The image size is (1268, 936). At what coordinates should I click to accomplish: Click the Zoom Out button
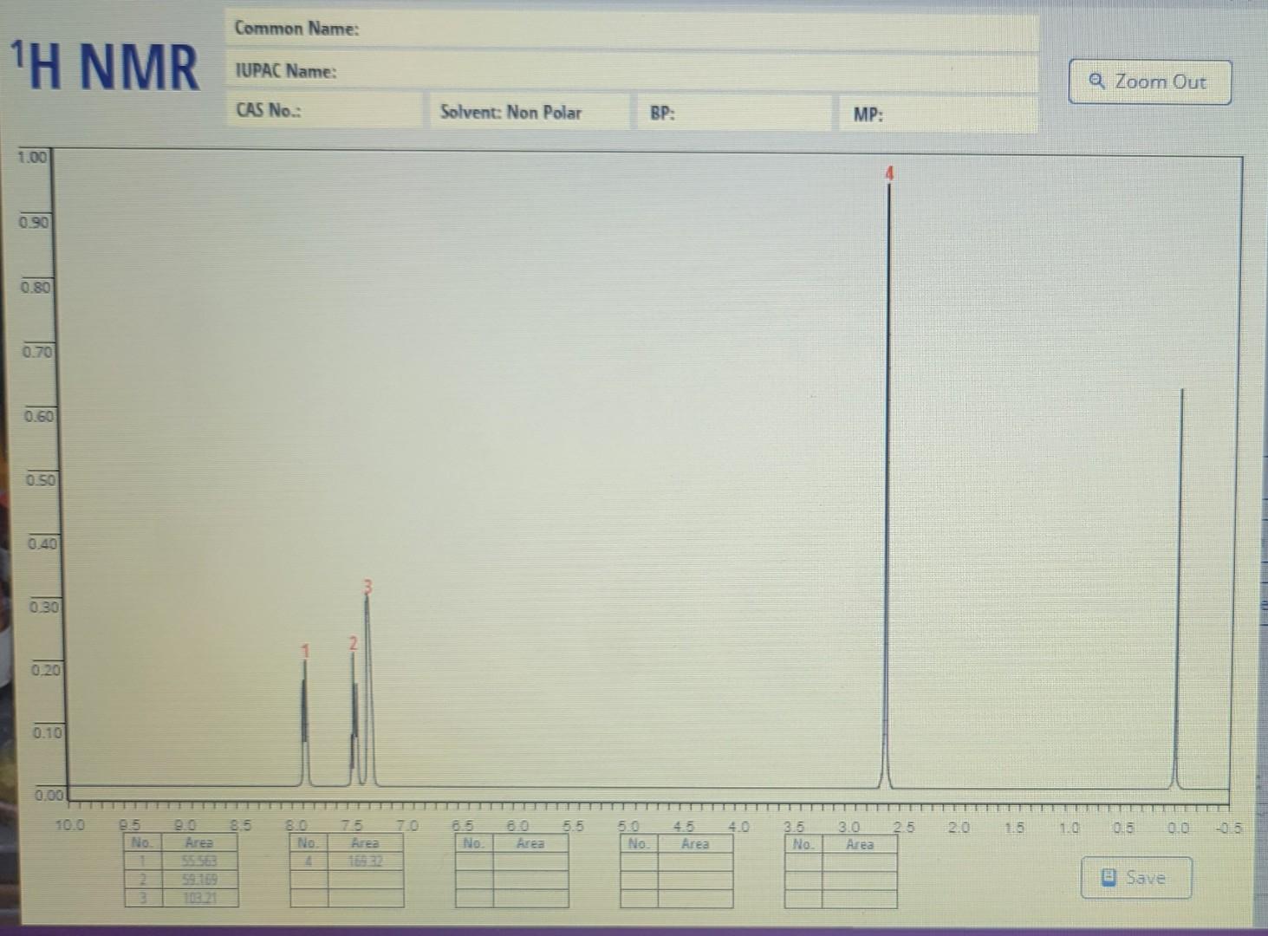(x=1150, y=81)
